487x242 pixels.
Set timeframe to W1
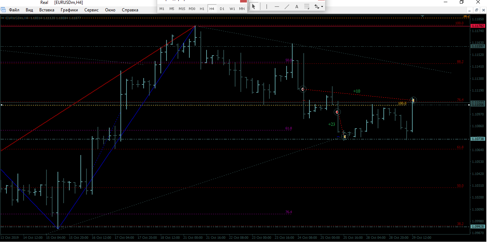(x=232, y=8)
